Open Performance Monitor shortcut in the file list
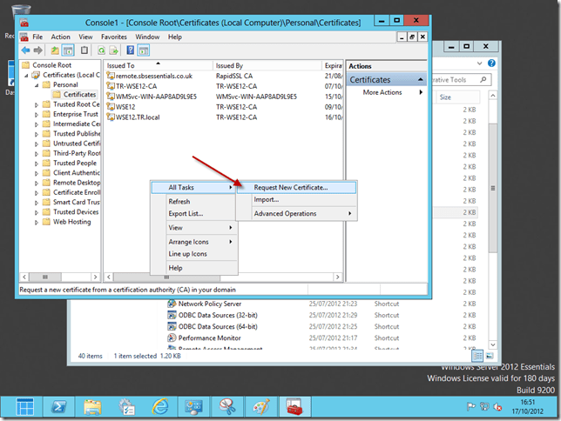The height and width of the screenshot is (421, 561). 209,337
